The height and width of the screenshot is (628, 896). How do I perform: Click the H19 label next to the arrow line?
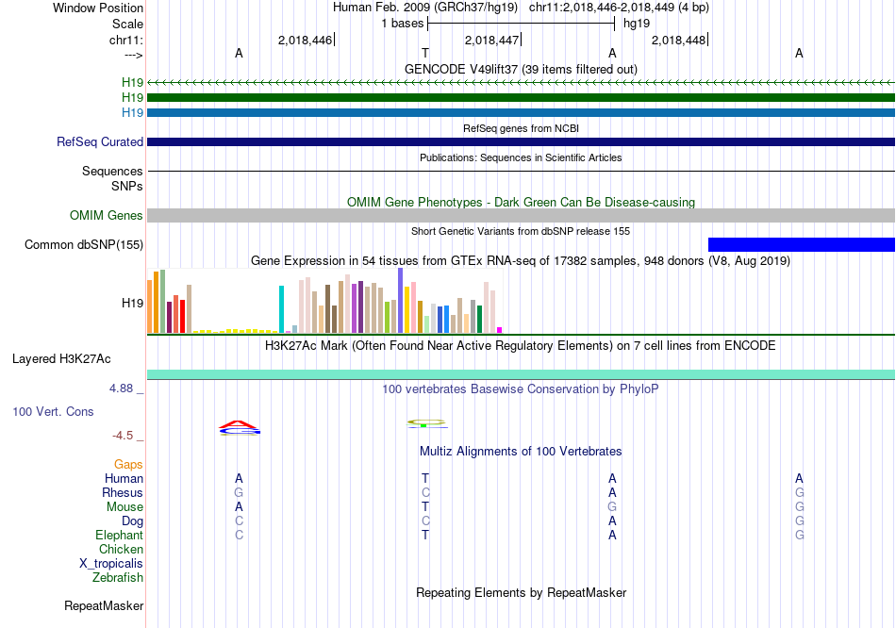[132, 82]
